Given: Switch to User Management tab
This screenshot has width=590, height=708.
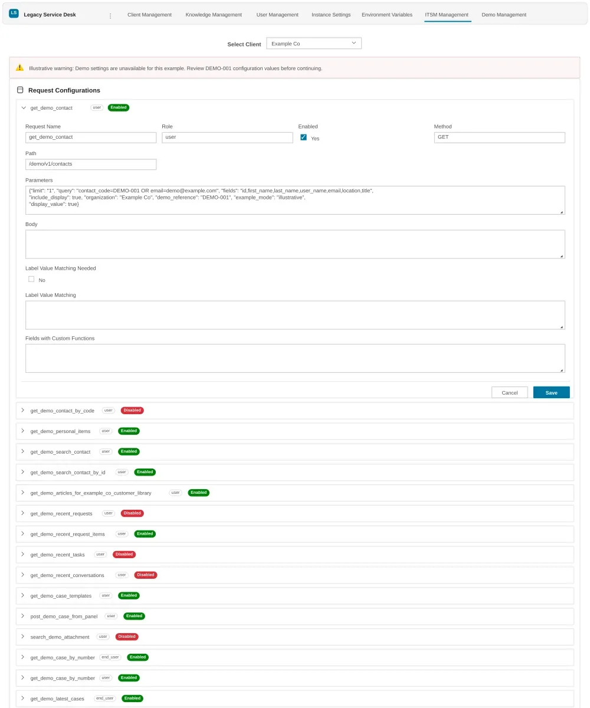Looking at the screenshot, I should click(x=277, y=15).
